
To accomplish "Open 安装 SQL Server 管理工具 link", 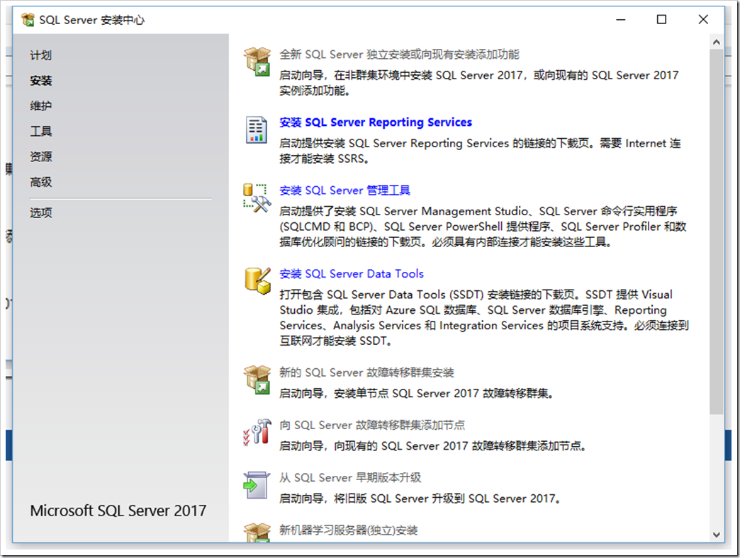I will coord(344,190).
